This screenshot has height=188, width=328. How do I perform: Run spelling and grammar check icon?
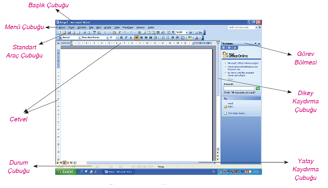[x=94, y=32]
